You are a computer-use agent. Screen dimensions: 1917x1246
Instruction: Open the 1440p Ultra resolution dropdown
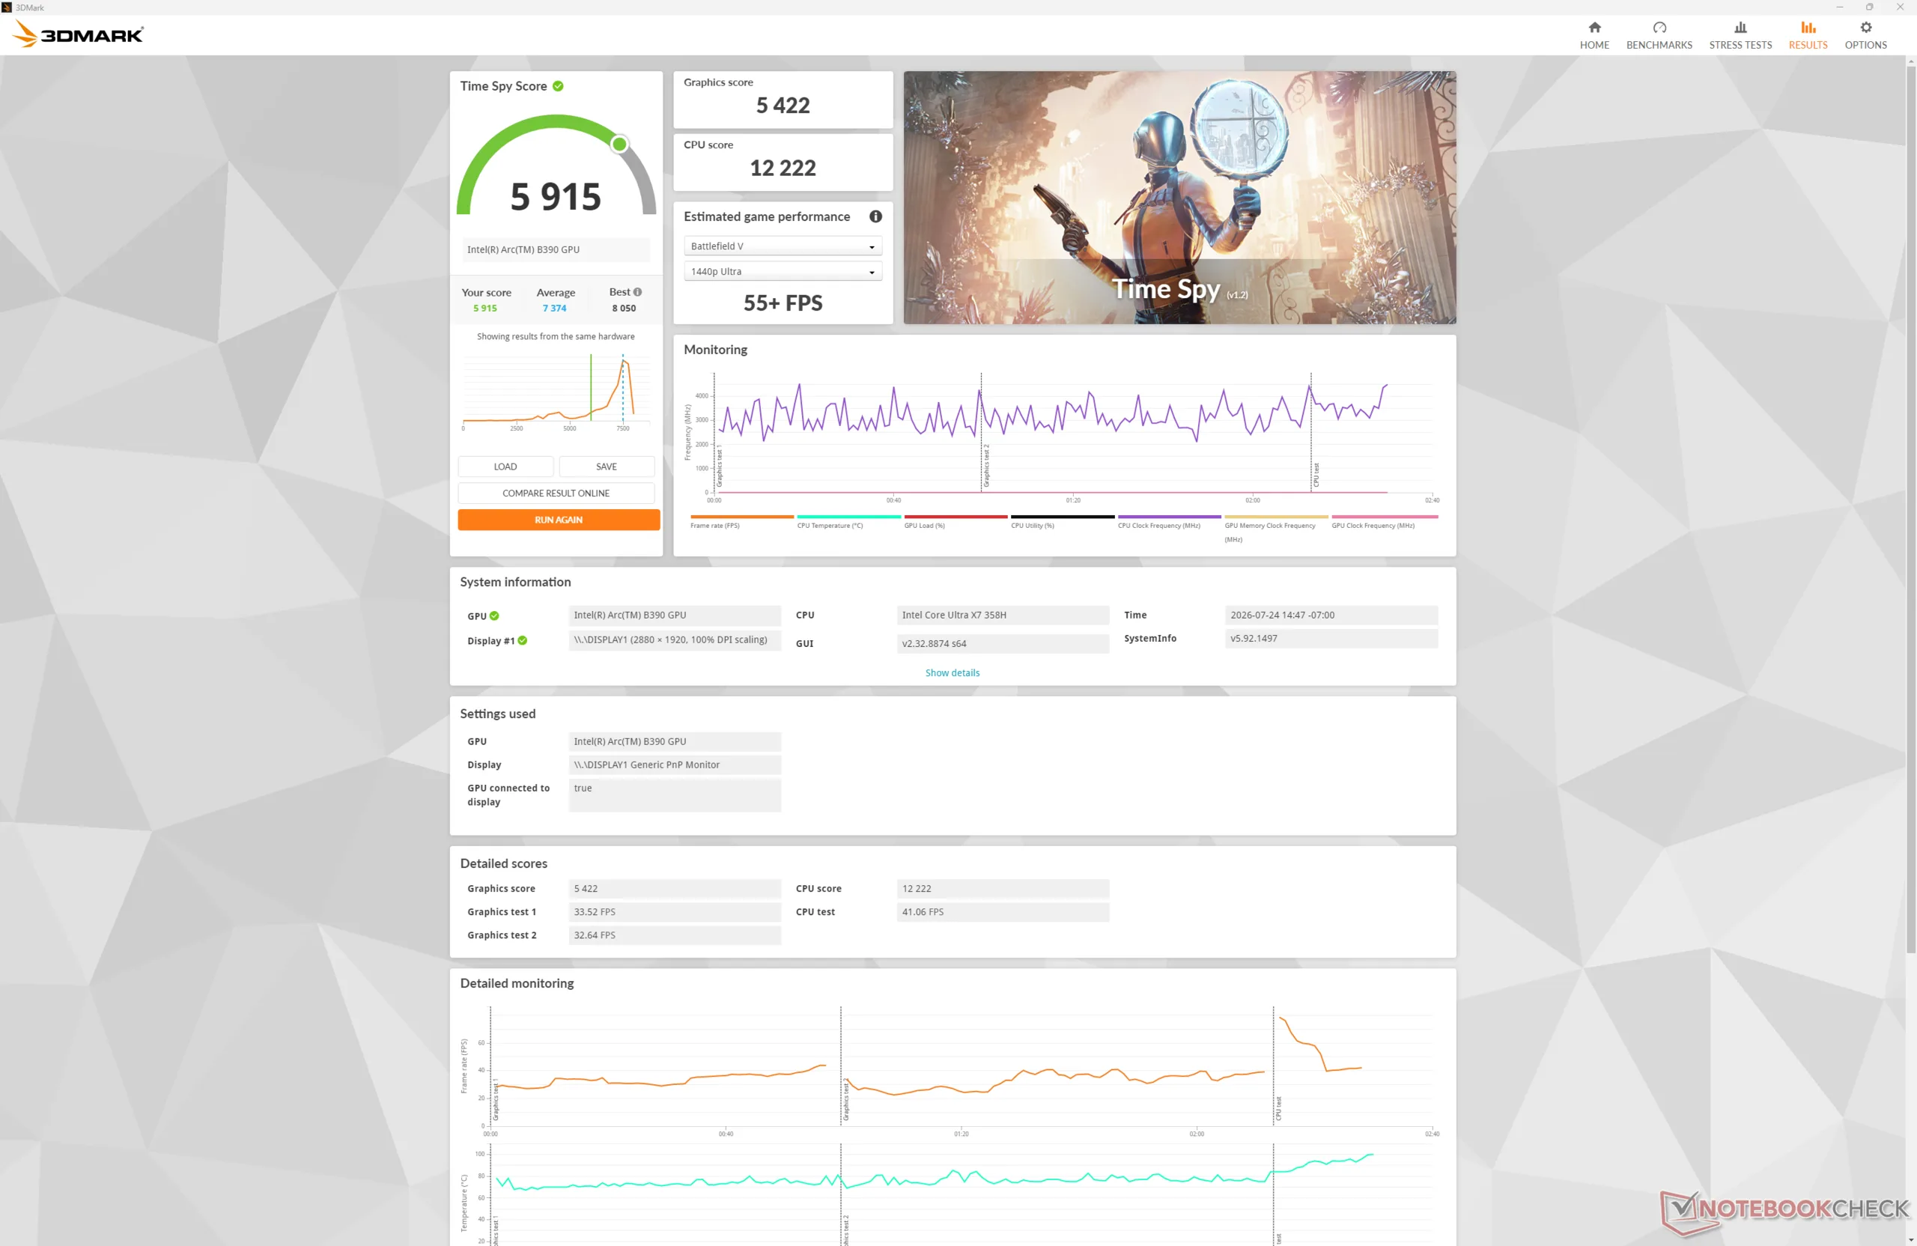[782, 271]
